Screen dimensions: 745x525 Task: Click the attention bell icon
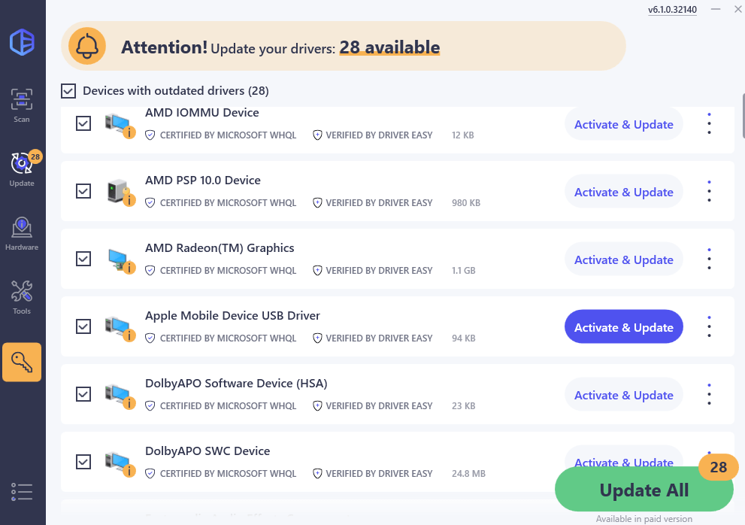coord(87,47)
